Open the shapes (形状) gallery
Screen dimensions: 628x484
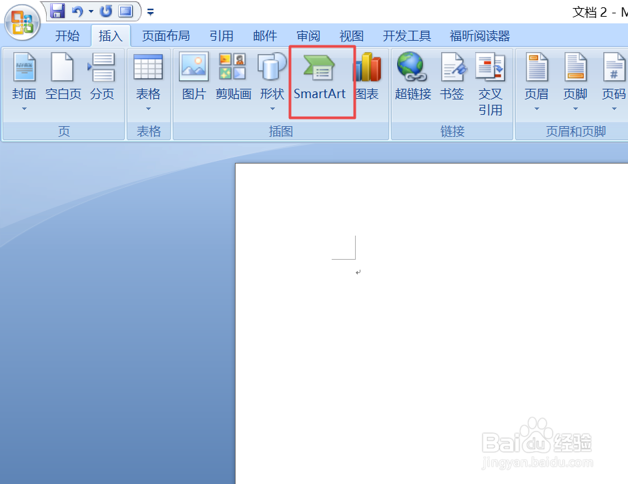[272, 77]
